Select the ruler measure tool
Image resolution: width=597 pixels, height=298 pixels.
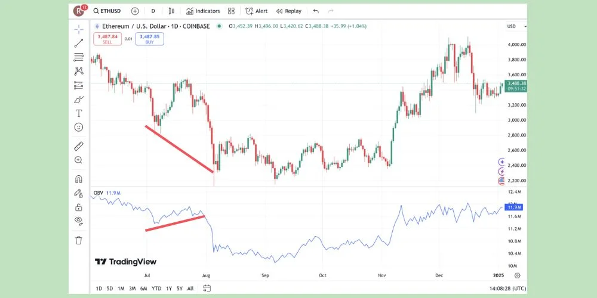(79, 145)
